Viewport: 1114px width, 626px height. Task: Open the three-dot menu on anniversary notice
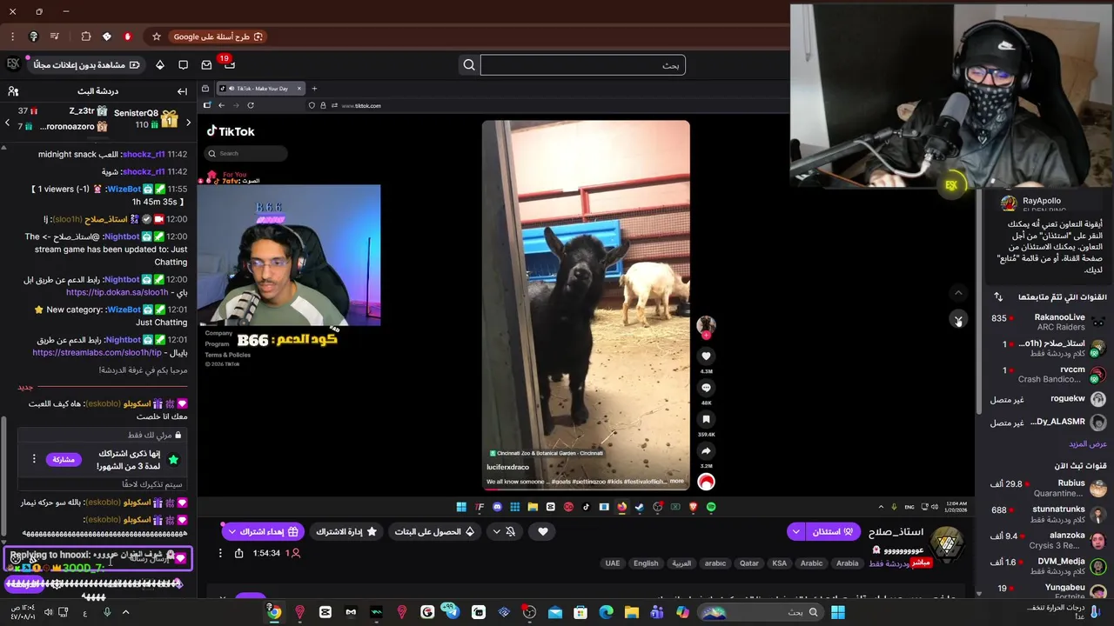point(34,459)
